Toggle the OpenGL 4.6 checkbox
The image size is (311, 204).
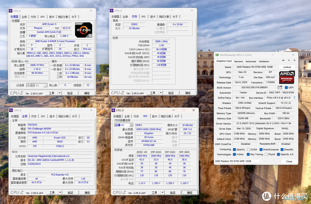pyautogui.click(x=278, y=155)
